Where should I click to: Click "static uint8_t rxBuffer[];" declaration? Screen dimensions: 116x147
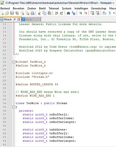[x=46, y=114]
